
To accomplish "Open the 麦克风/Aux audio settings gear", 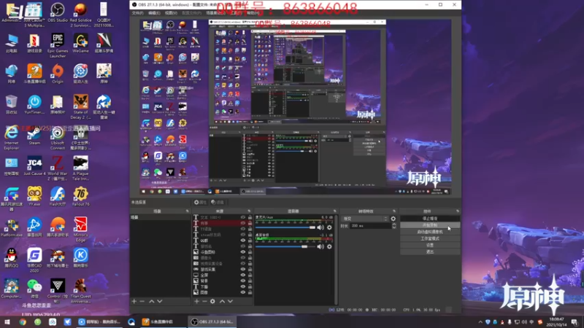I will coord(329,227).
